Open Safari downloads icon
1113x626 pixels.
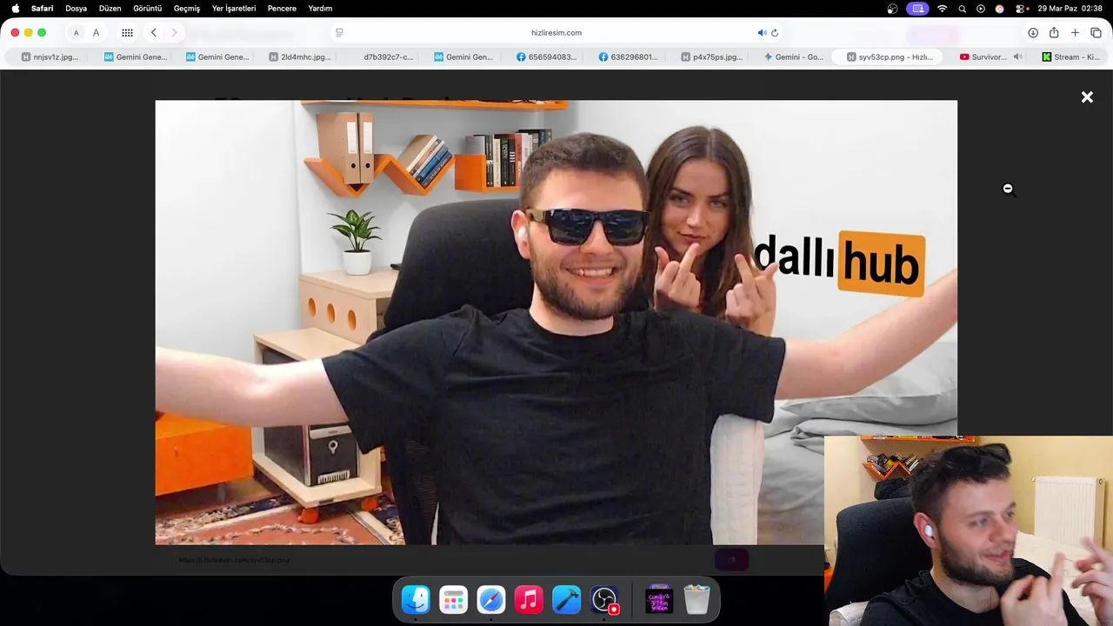point(1033,33)
